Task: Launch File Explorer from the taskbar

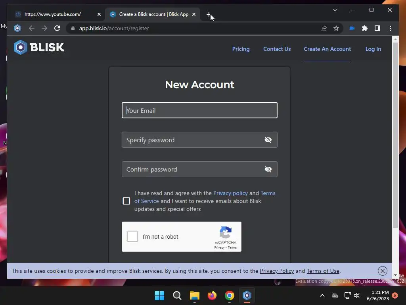Action: click(194, 295)
